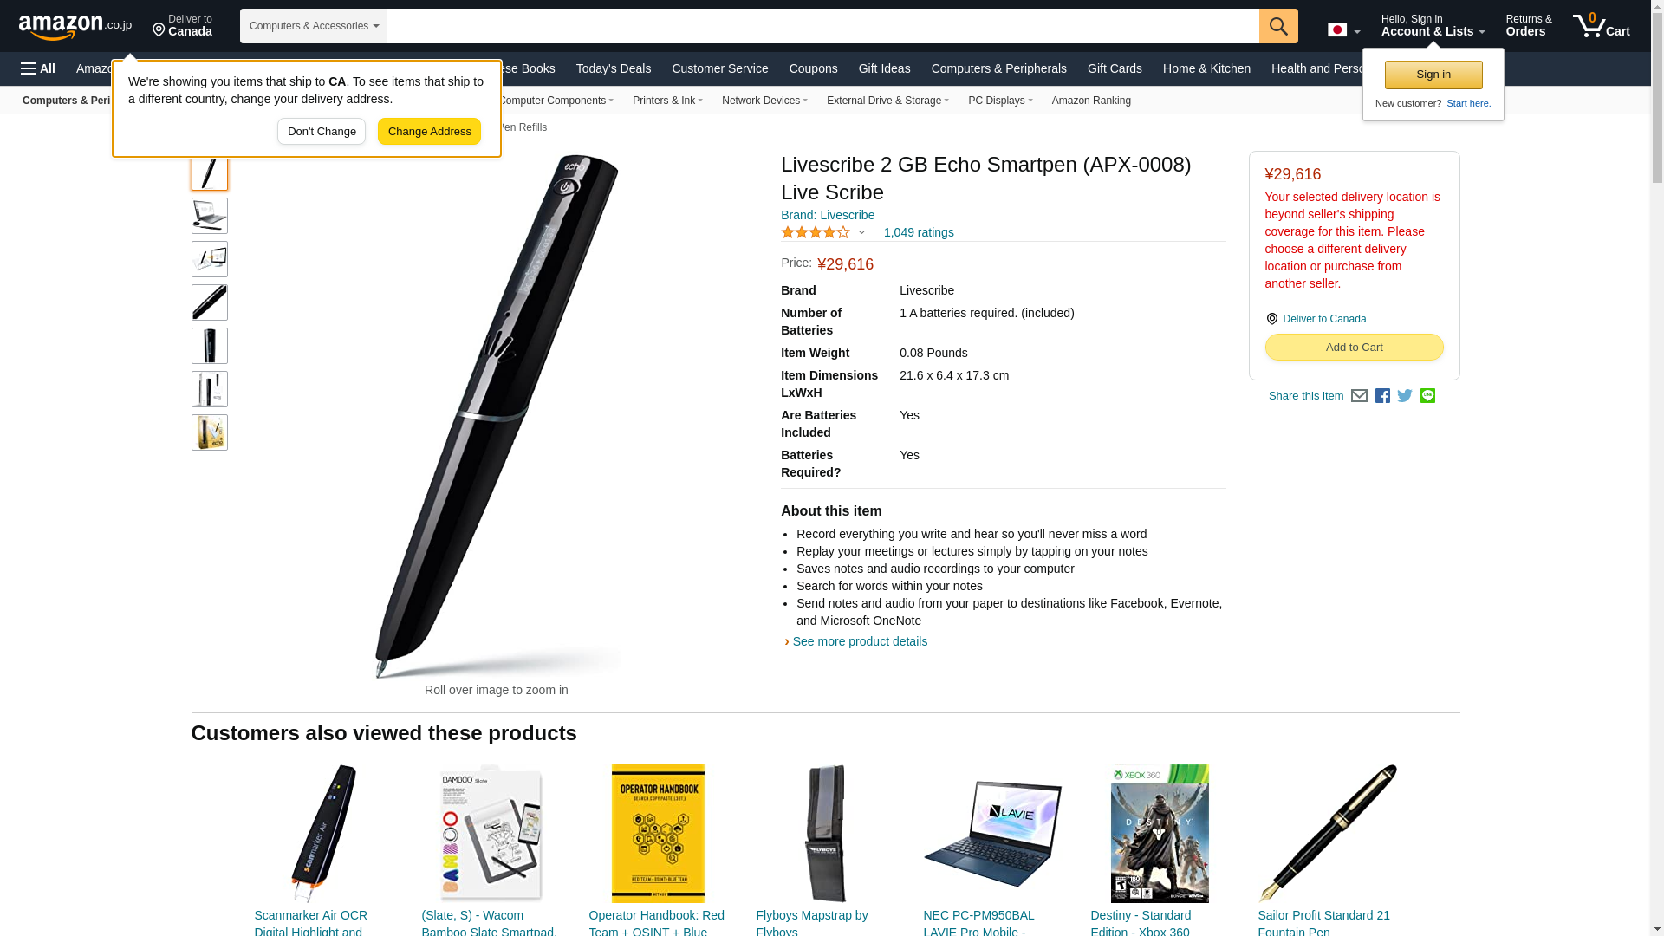The width and height of the screenshot is (1664, 936).
Task: Go to the Coupons tab
Action: coord(813,68)
